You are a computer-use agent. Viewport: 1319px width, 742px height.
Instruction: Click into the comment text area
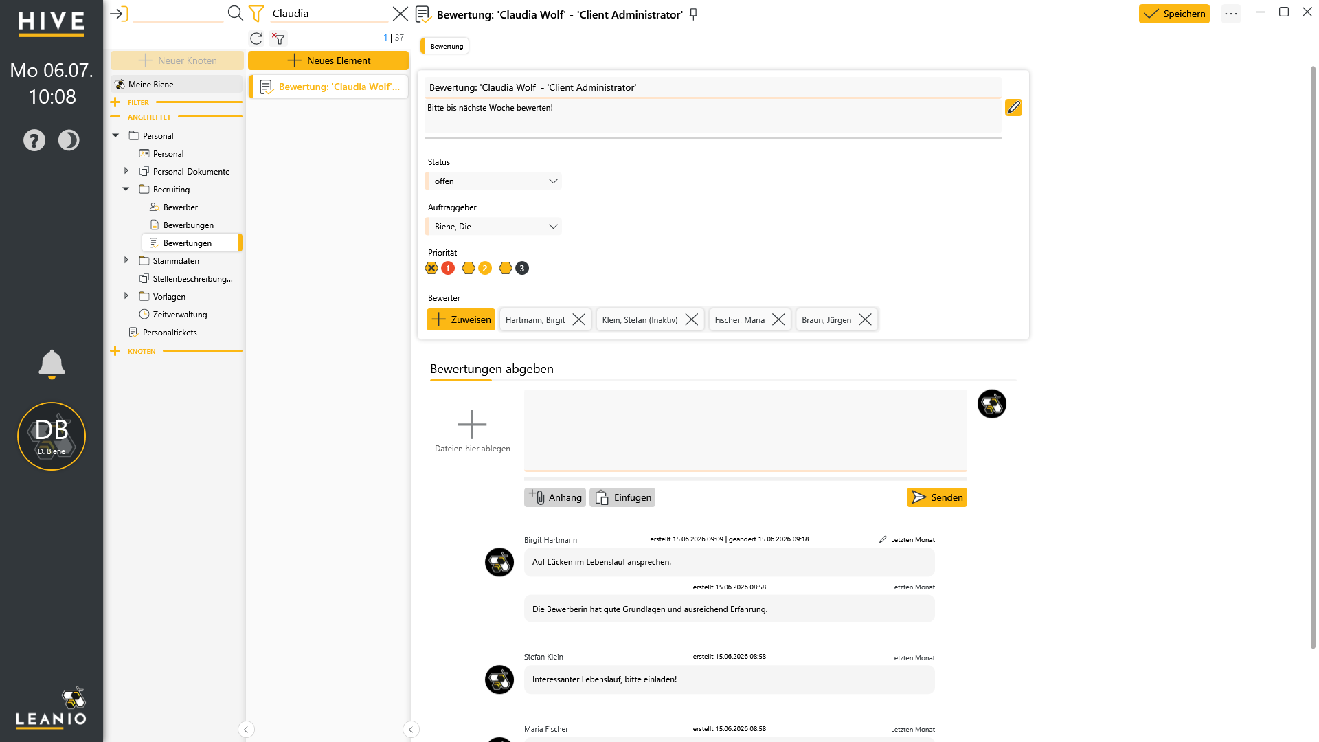pos(745,431)
